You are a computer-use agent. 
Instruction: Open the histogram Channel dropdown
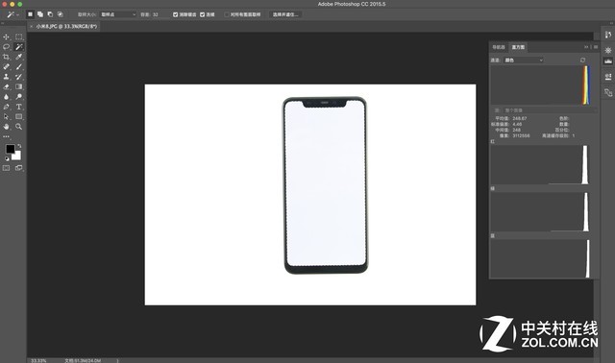[x=523, y=60]
